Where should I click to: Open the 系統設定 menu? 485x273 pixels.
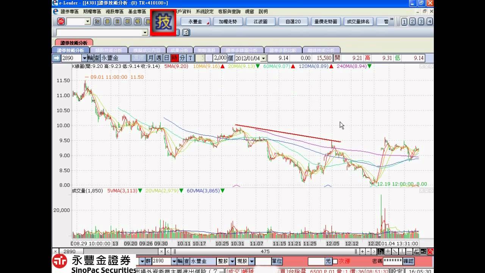[205, 11]
